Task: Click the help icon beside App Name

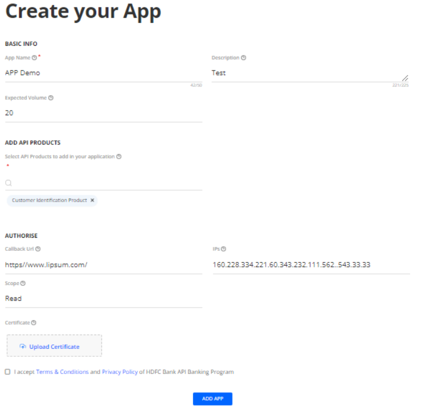Action: point(34,58)
